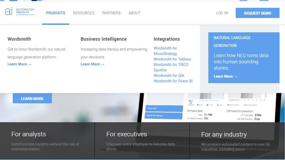Open the Resources menu

pos(83,13)
